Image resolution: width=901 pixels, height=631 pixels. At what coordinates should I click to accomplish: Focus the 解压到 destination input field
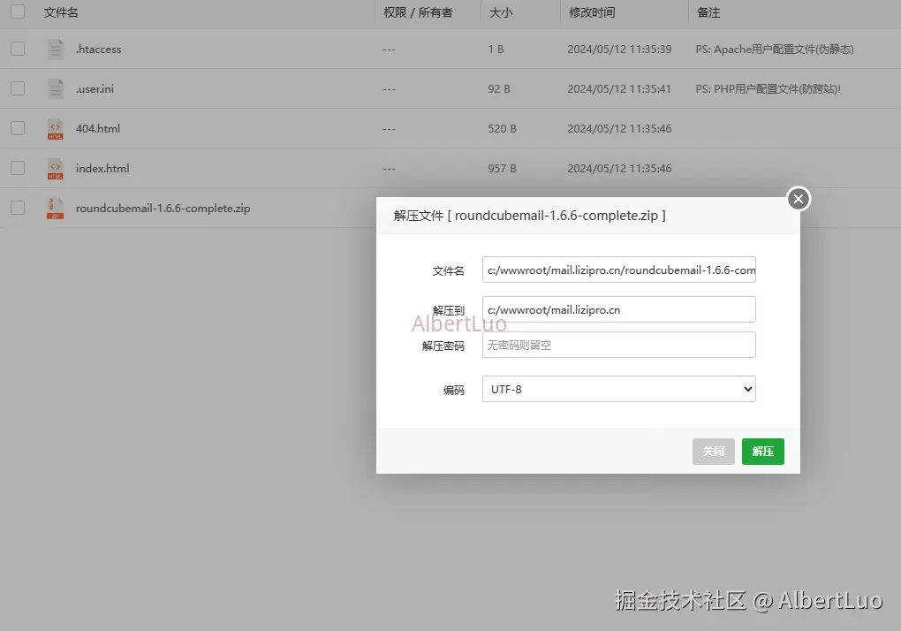click(x=619, y=309)
